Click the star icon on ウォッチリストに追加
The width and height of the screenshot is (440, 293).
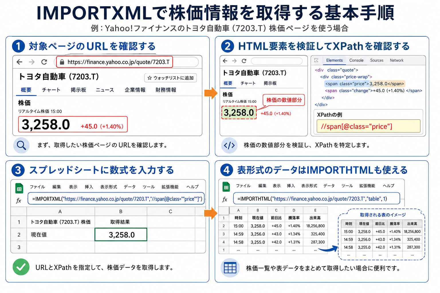149,78
